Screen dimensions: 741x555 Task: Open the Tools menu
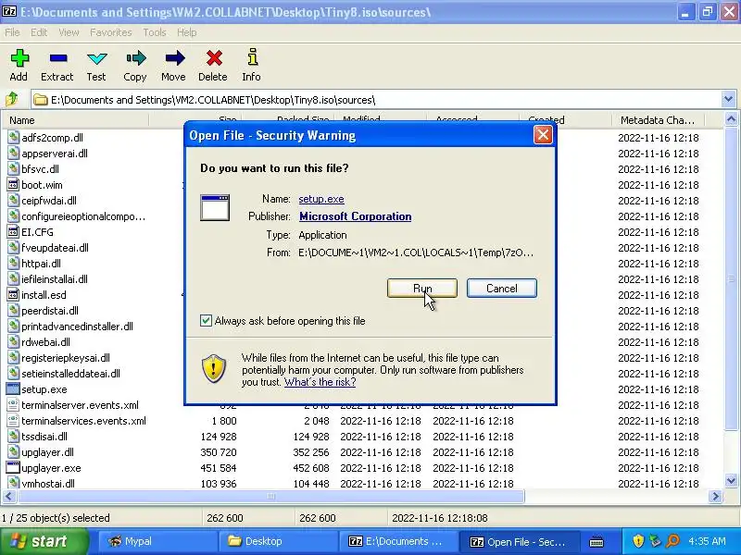(155, 32)
